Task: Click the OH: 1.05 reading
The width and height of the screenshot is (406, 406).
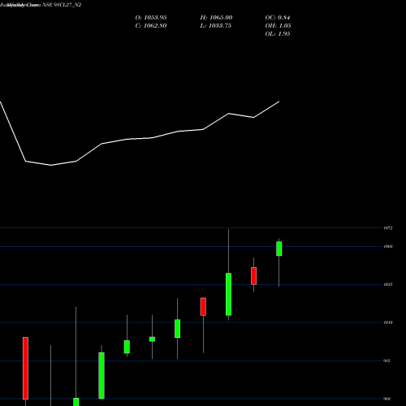Action: click(x=278, y=26)
